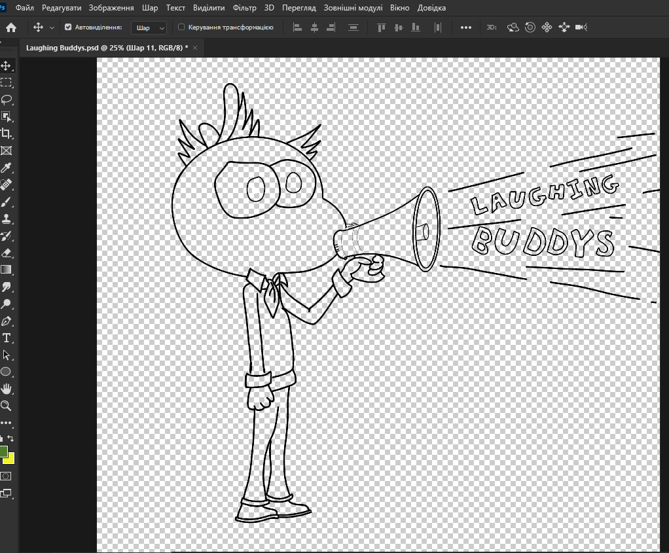Select the Zoom tool
669x553 pixels.
click(x=6, y=406)
